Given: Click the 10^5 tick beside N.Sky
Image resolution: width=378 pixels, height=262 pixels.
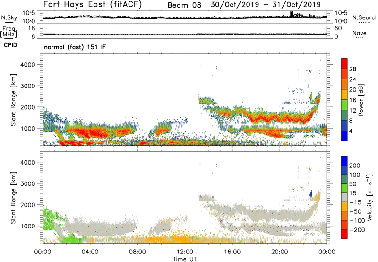Looking at the screenshot, I should (29, 13).
